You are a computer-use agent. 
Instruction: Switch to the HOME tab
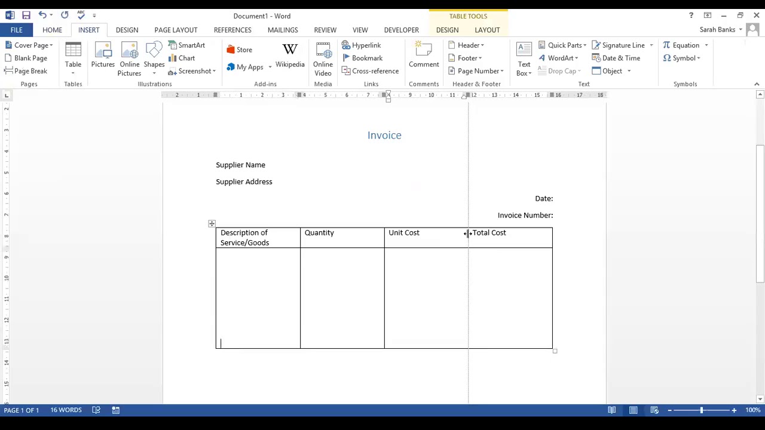pos(52,30)
